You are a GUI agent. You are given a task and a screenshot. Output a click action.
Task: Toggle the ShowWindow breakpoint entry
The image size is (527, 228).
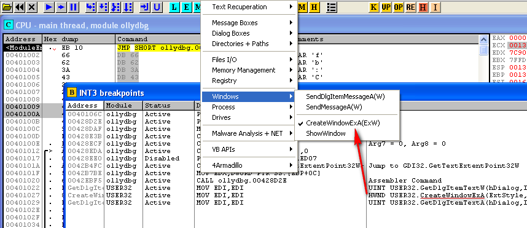point(326,133)
